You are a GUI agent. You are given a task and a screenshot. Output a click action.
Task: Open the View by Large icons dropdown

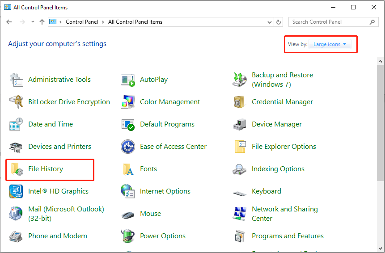point(330,44)
